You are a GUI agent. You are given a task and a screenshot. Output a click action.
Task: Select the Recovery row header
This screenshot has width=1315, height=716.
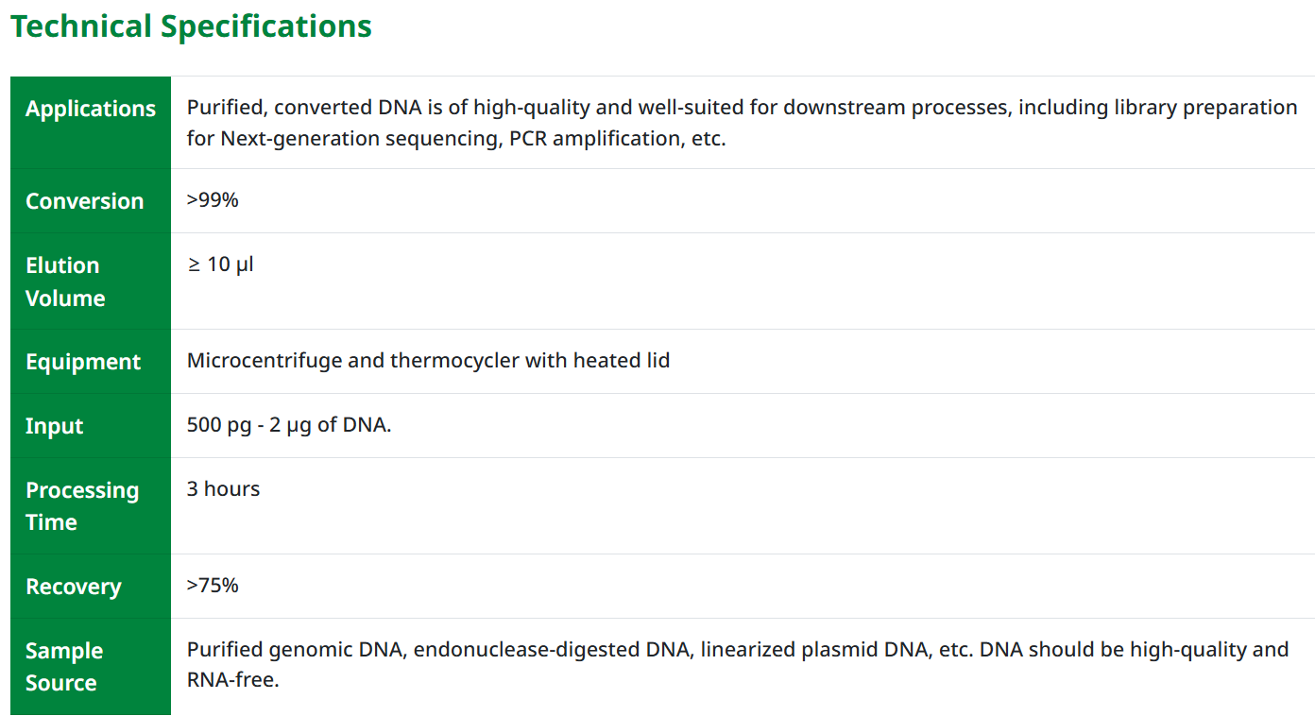[74, 587]
